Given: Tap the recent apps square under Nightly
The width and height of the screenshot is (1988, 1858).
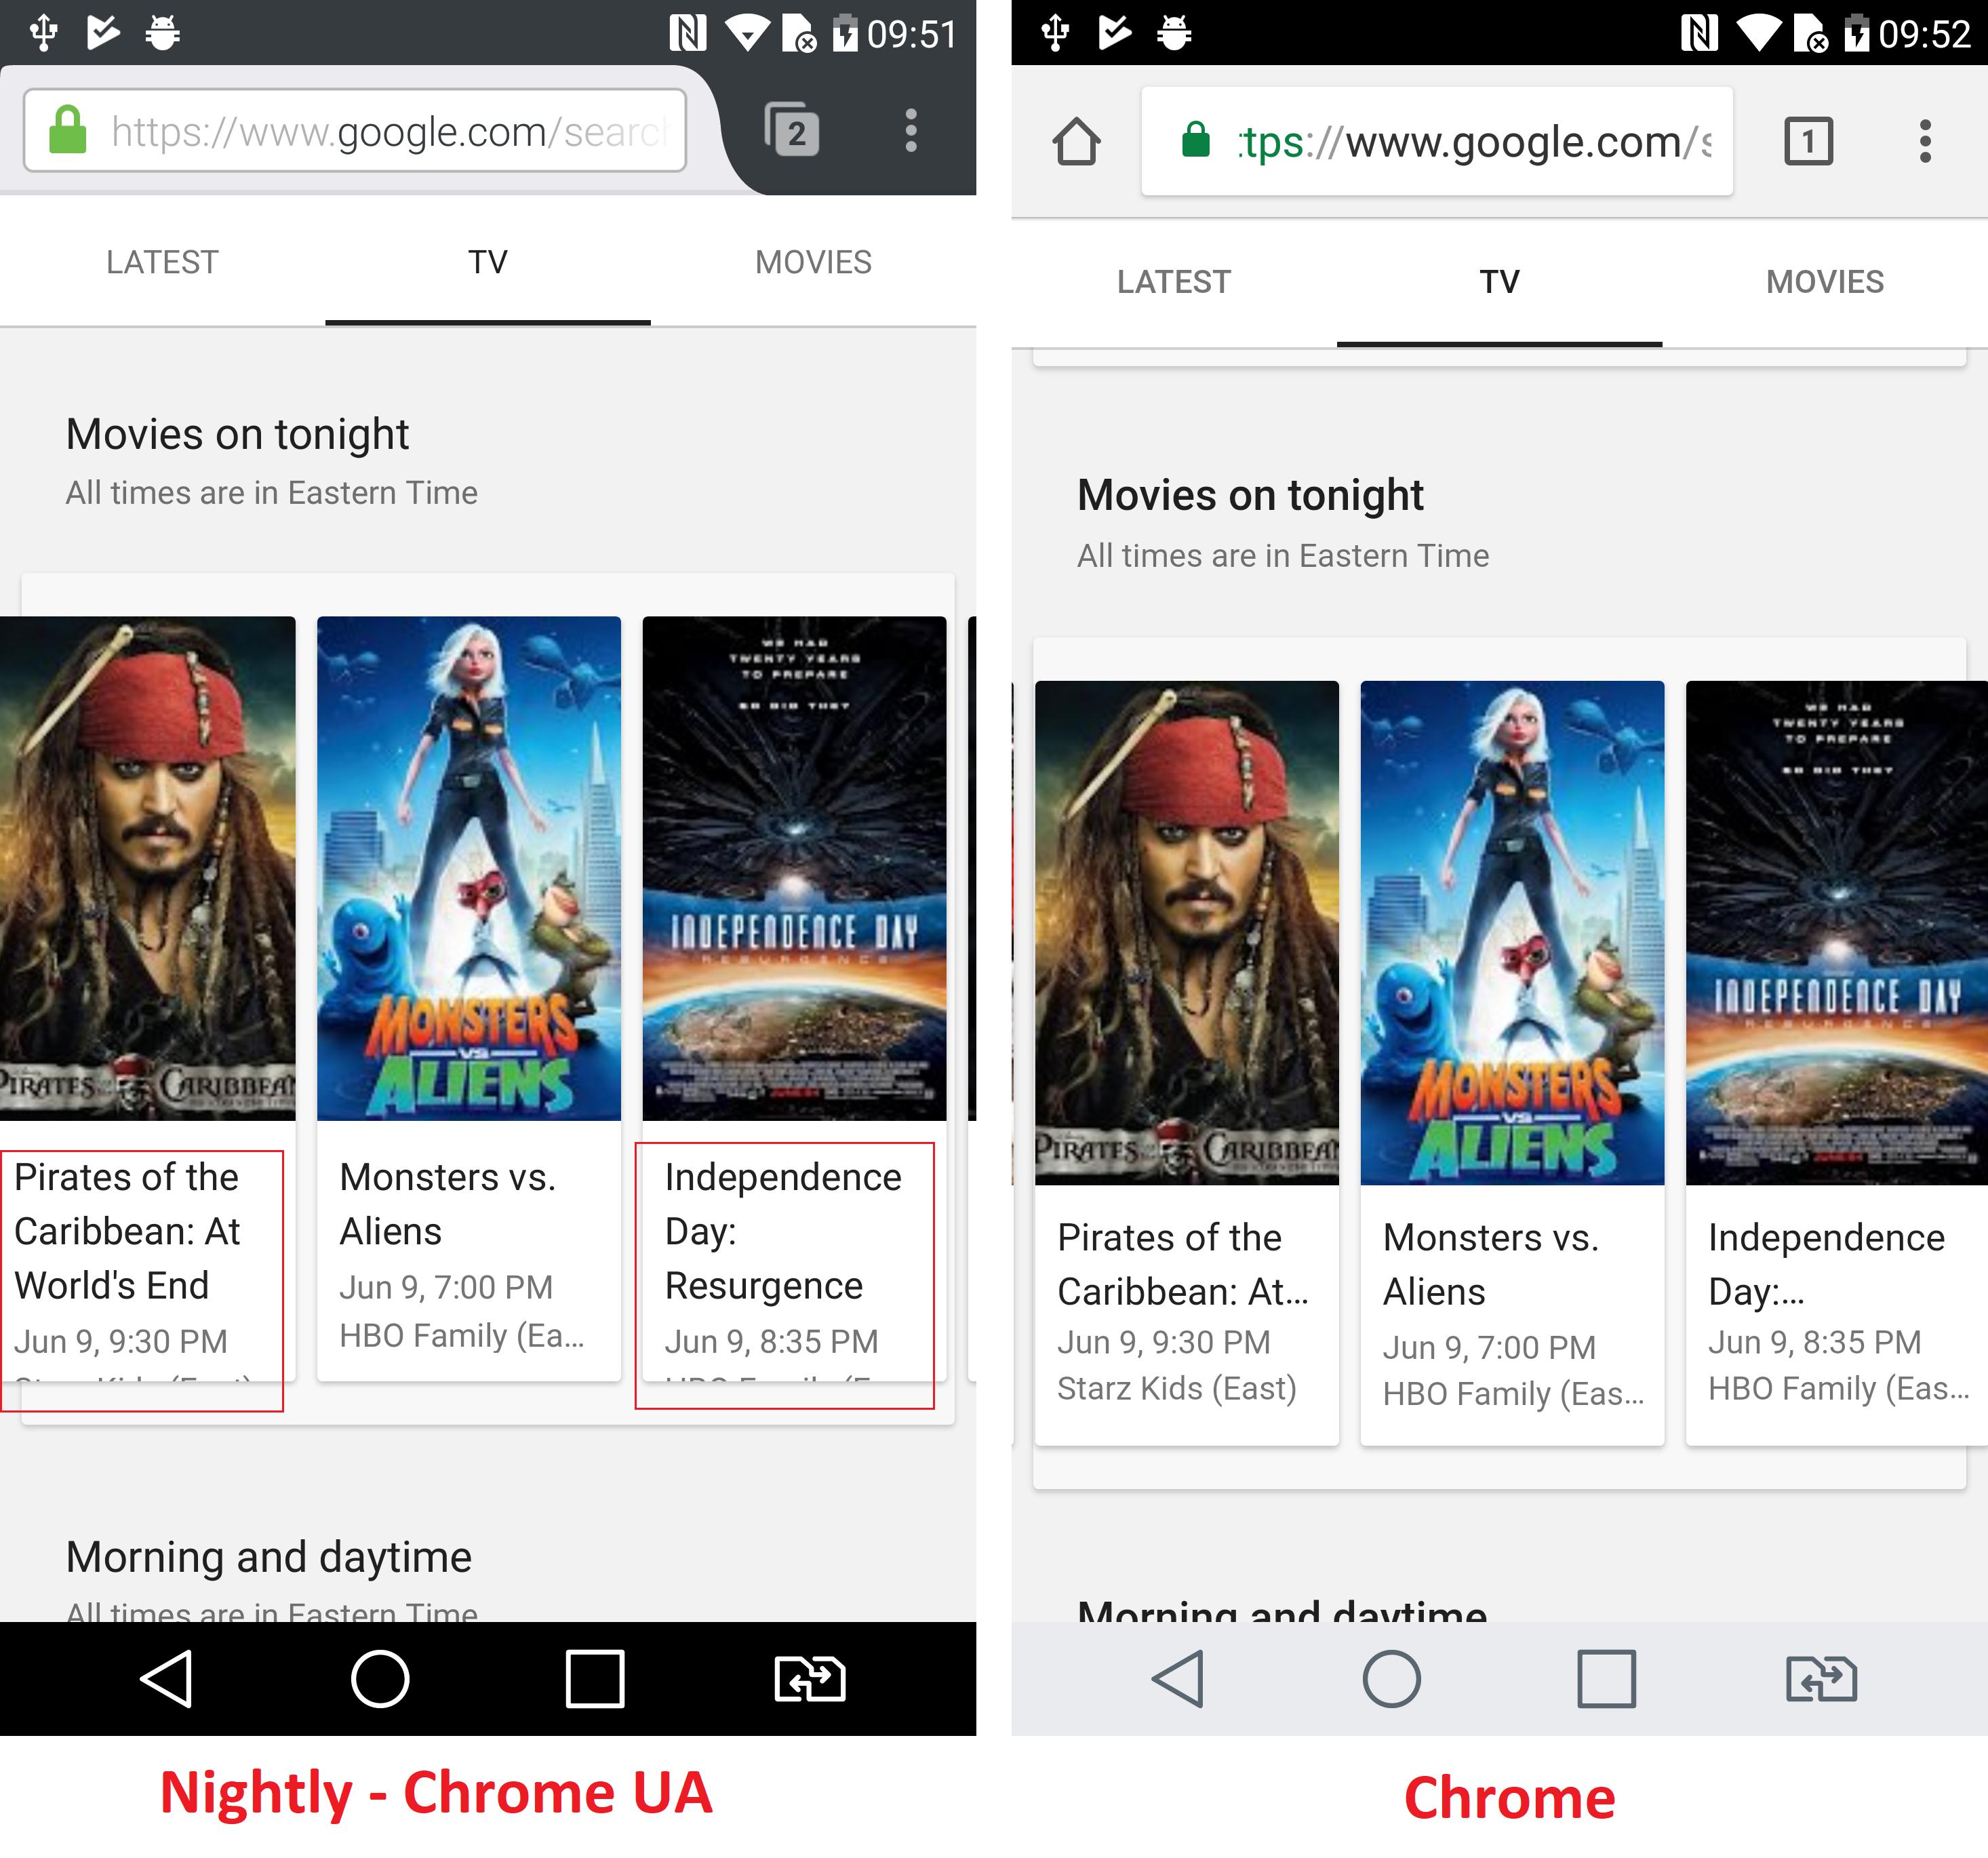Looking at the screenshot, I should click(595, 1678).
